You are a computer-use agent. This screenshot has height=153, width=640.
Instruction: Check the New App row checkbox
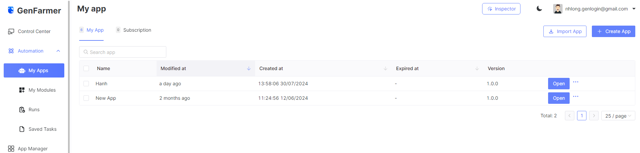coord(86,98)
